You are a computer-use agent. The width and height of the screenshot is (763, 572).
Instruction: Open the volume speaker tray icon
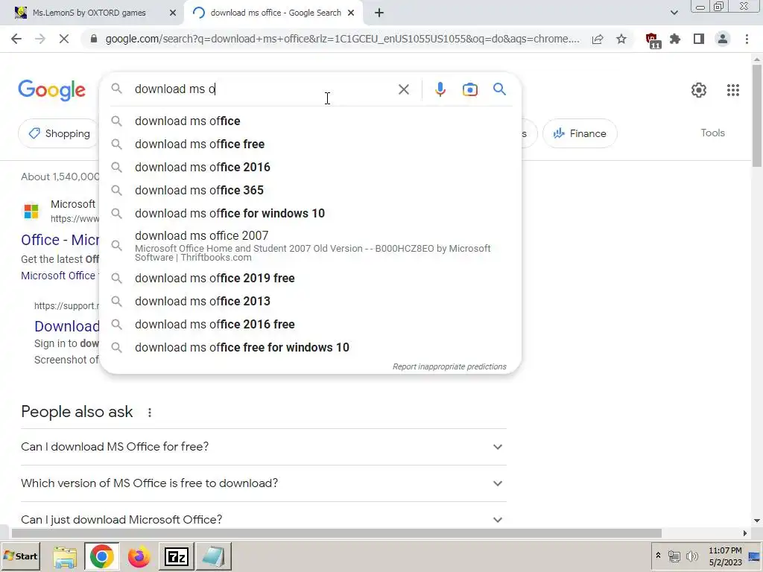tap(691, 556)
